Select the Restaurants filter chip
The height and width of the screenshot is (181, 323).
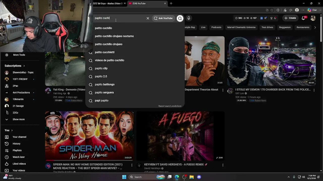coord(303,27)
